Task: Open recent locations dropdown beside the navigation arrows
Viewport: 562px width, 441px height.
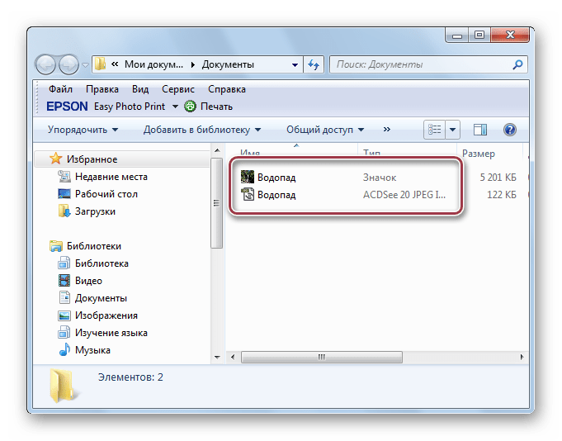Action: (x=85, y=65)
